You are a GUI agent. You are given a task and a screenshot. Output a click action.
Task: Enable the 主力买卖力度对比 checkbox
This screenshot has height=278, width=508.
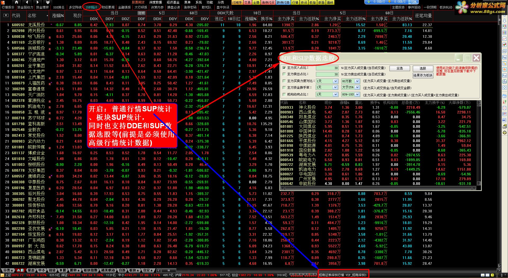pos(284,81)
